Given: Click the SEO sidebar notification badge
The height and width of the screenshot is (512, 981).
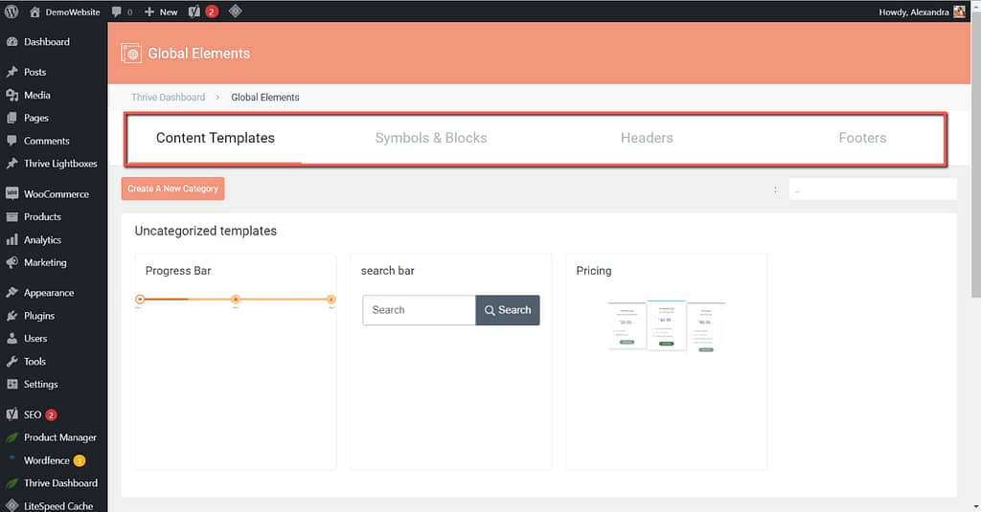Looking at the screenshot, I should [x=52, y=414].
